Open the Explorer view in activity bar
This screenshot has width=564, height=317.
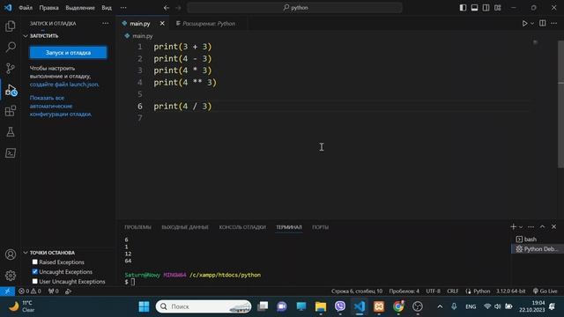[11, 26]
